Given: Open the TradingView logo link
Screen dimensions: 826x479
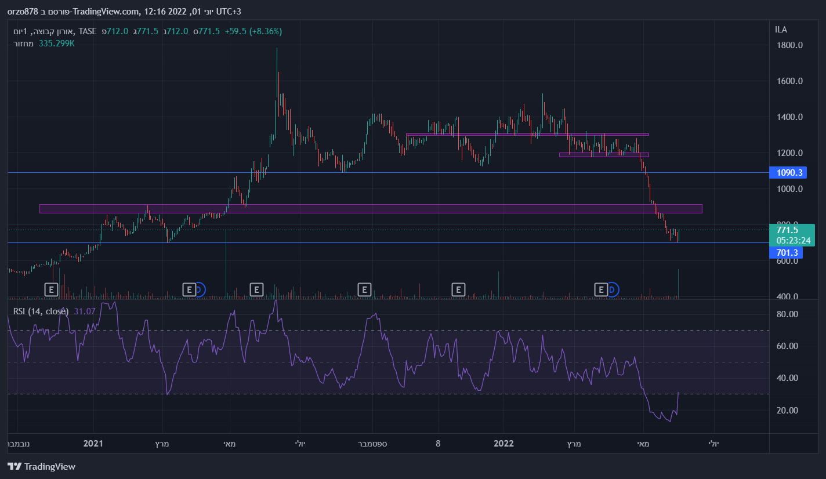Looking at the screenshot, I should pos(41,466).
